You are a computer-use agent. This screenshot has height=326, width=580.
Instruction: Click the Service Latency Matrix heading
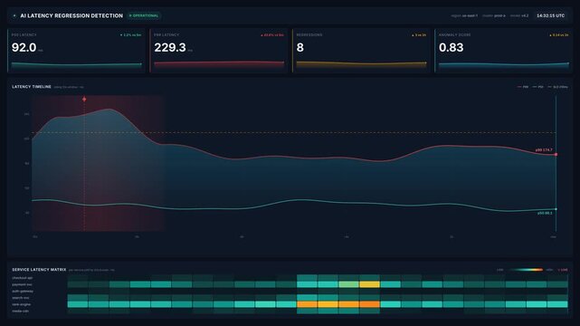point(39,270)
